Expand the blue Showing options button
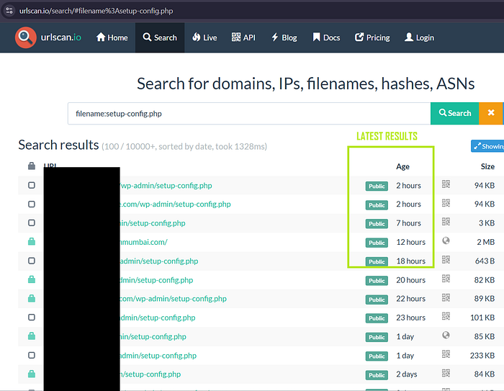 pos(487,146)
